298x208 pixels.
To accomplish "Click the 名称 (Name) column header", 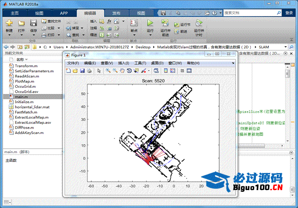I will click(x=20, y=59).
